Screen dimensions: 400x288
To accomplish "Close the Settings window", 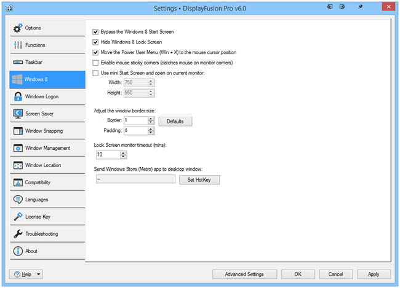I will [x=388, y=7].
